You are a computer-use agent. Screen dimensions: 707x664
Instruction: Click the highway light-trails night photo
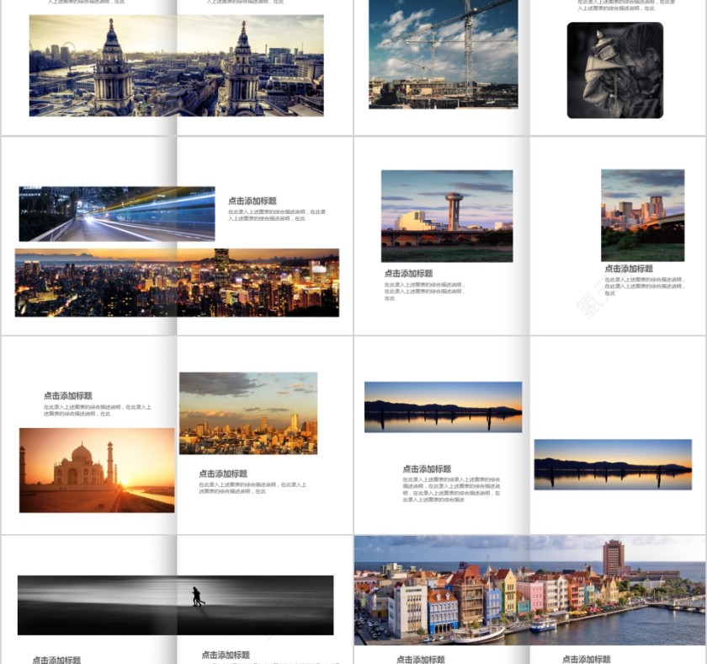click(x=117, y=214)
